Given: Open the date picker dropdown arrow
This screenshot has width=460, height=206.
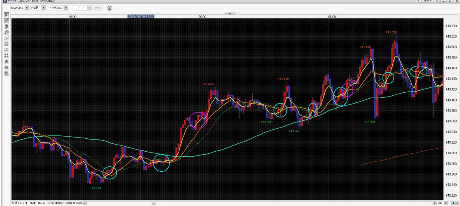Looking at the screenshot, I should [89, 8].
